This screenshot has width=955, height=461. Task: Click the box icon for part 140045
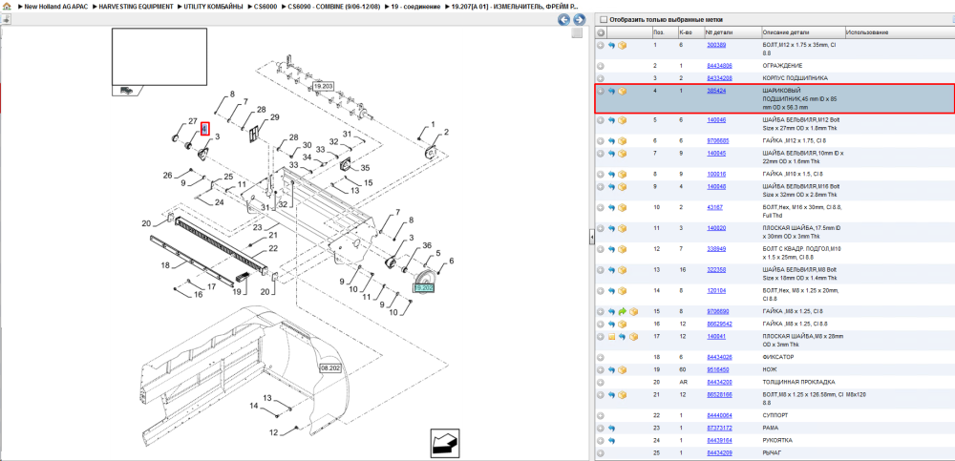coord(623,154)
